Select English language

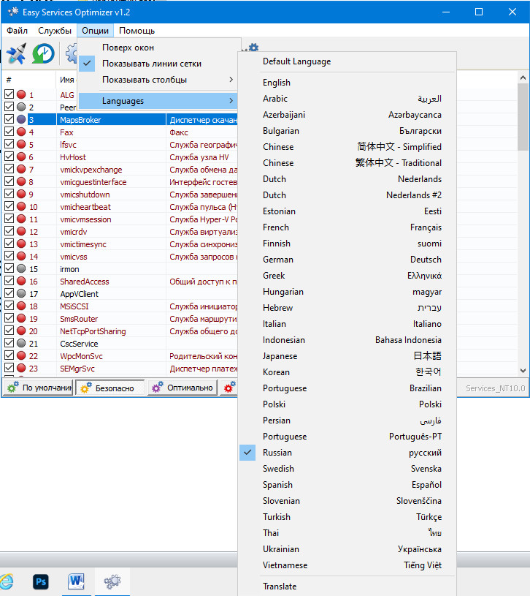coord(347,83)
